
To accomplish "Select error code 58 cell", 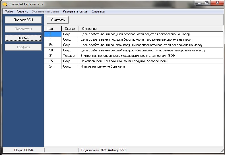I will (x=53, y=50).
